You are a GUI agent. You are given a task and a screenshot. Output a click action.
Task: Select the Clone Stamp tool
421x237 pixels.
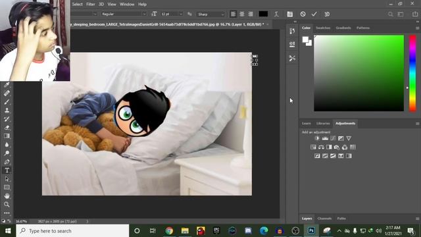pos(7,111)
